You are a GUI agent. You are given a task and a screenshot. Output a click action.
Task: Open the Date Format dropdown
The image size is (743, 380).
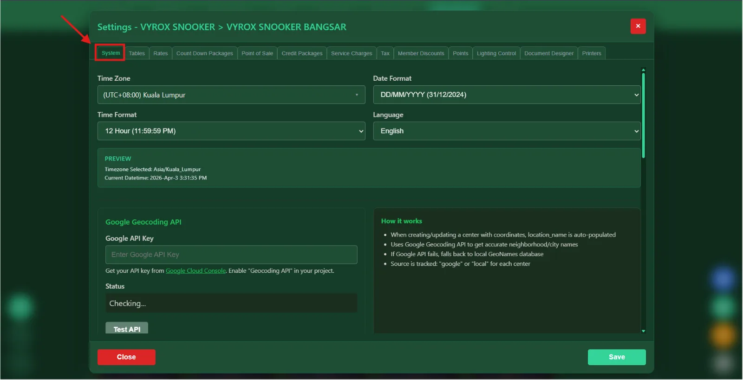(x=507, y=95)
